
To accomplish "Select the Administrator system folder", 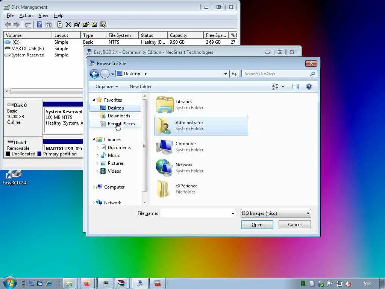I will (201, 126).
